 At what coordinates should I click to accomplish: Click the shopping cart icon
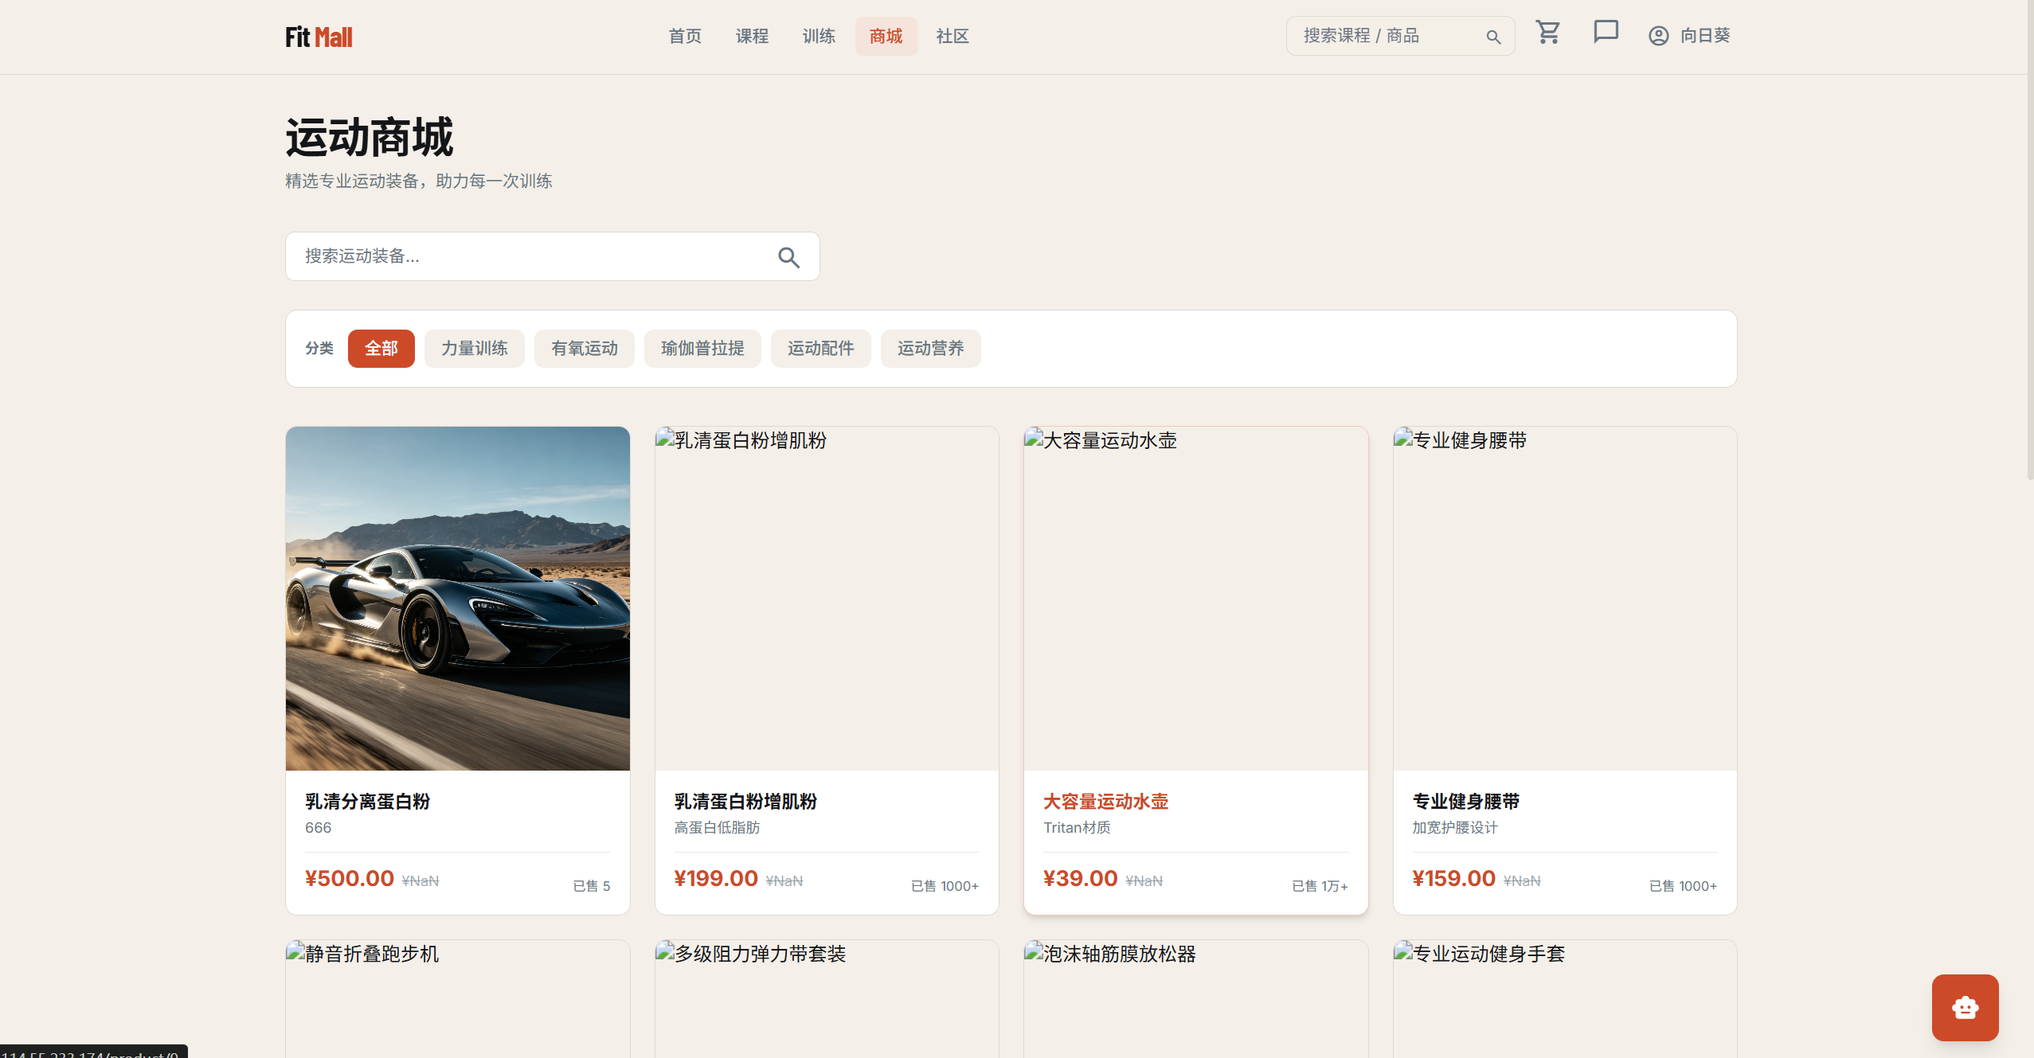(x=1548, y=33)
